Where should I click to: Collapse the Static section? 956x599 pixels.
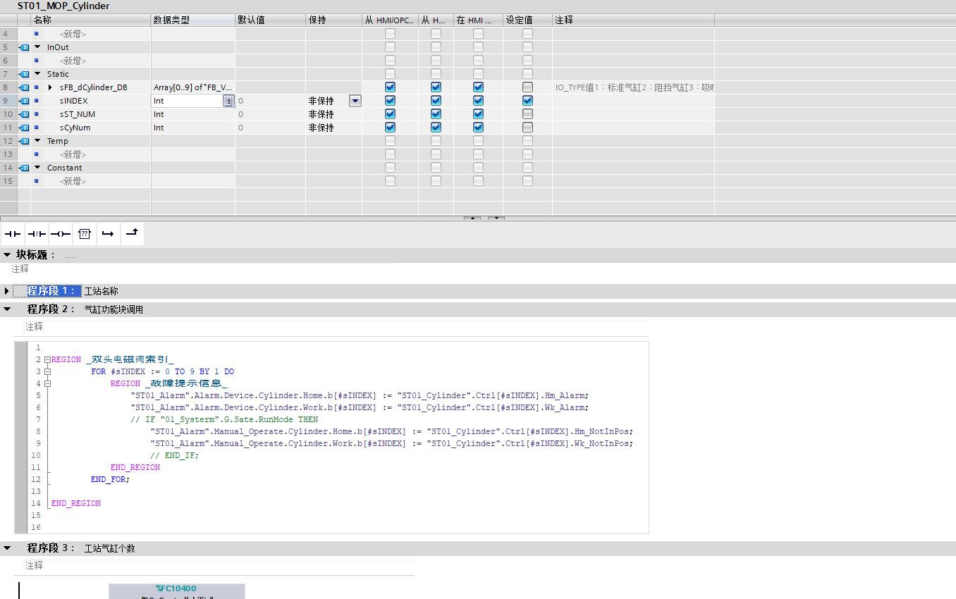tap(37, 74)
